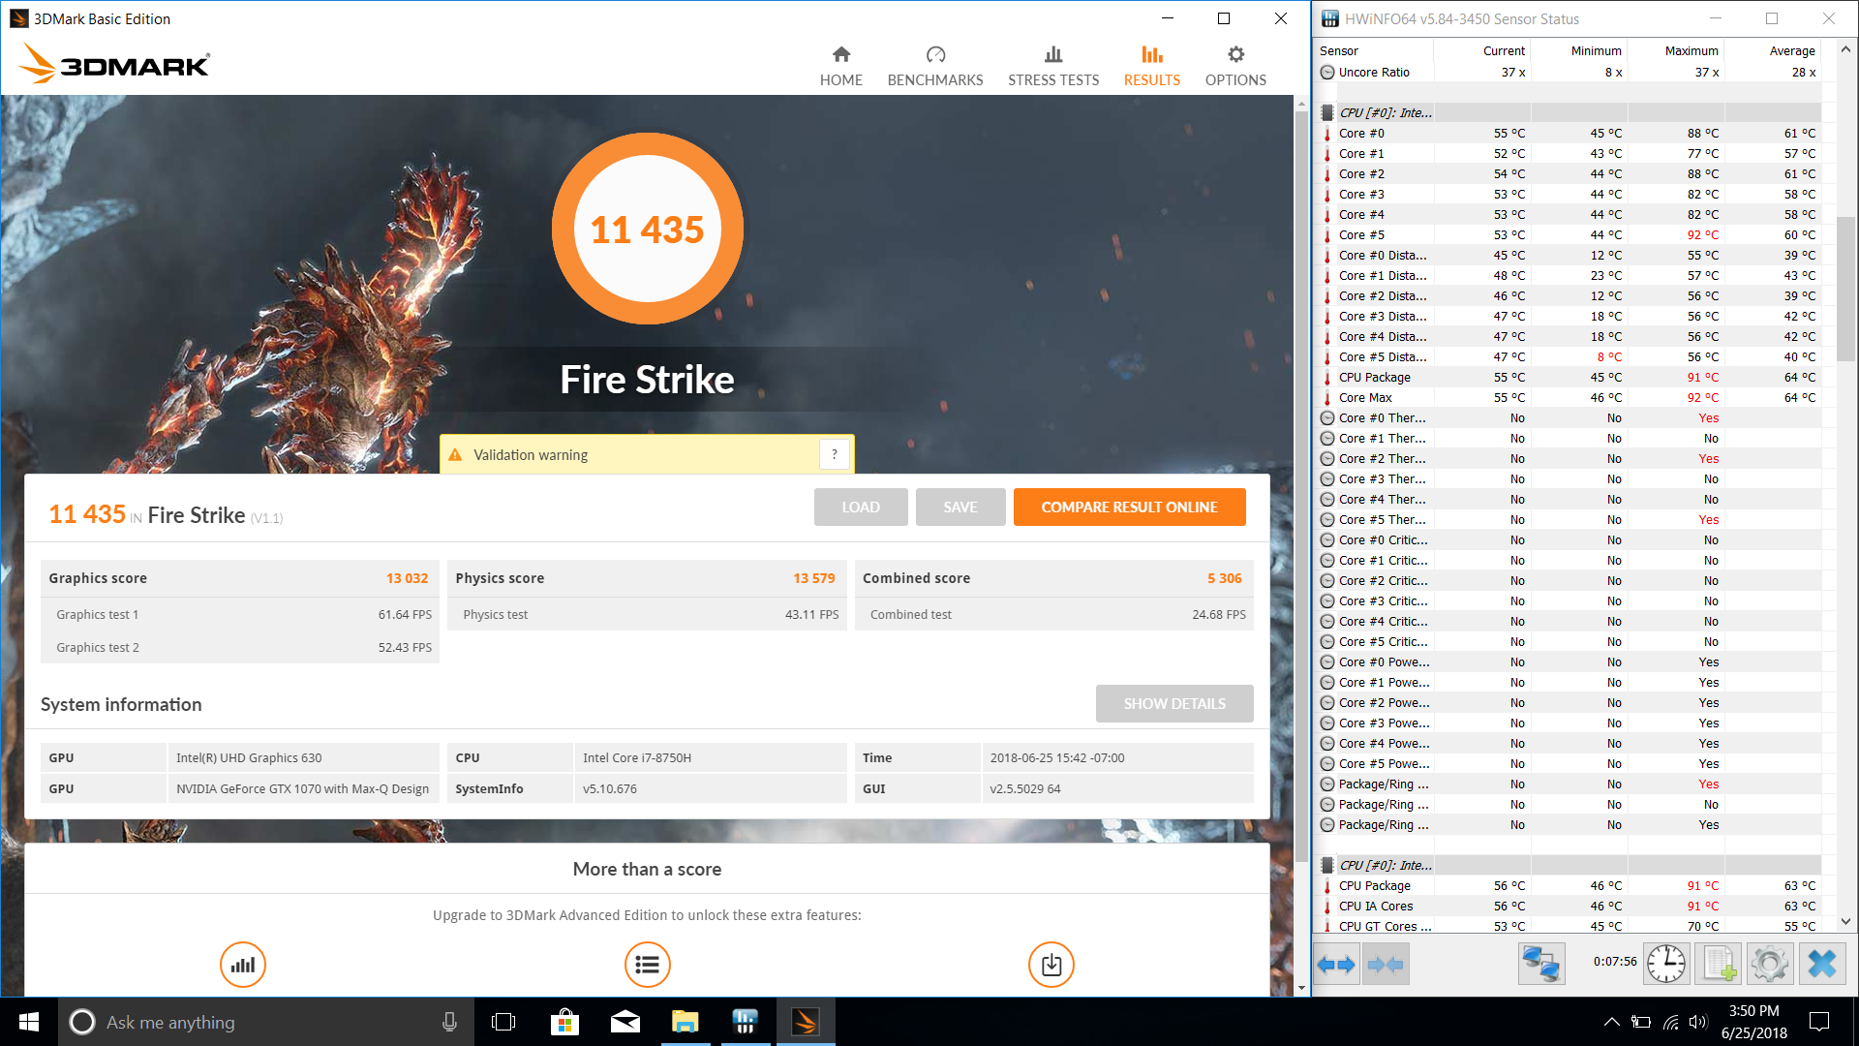Screen dimensions: 1859x1046
Task: Open HWiNFO sensor settings gear icon
Action: tap(1770, 964)
